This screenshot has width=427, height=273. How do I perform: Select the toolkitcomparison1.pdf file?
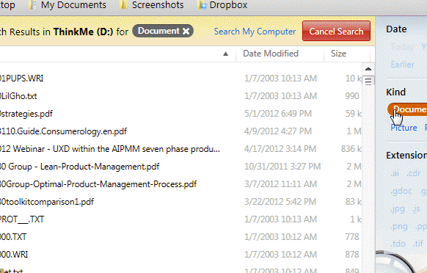click(x=47, y=202)
